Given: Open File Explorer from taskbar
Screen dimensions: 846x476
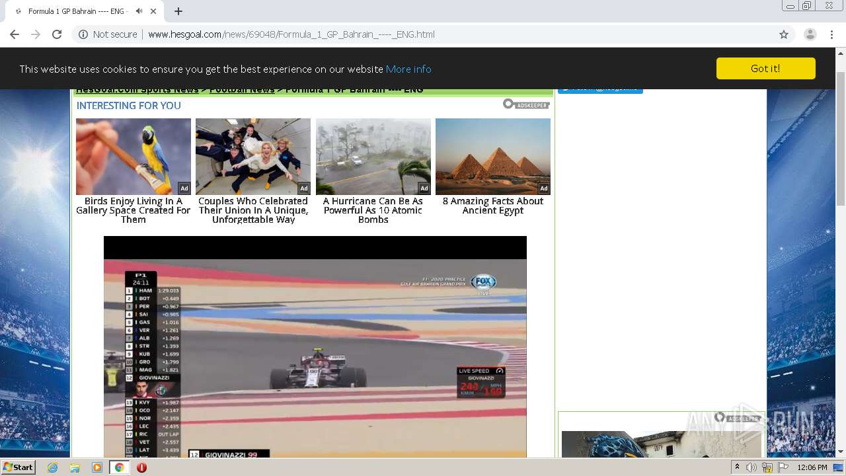Looking at the screenshot, I should pyautogui.click(x=75, y=467).
